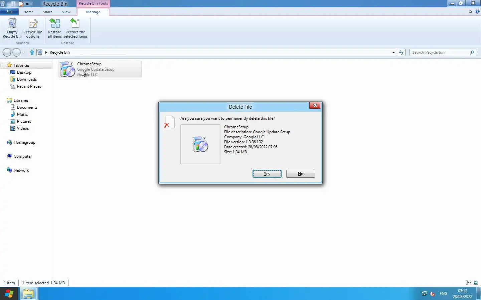Screen dimensions: 481x300
Task: Open the Music library
Action: [x=22, y=114]
